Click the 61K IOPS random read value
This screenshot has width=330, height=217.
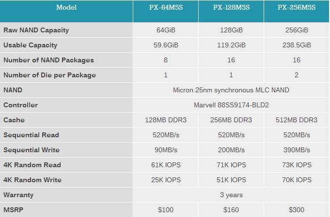coord(166,165)
